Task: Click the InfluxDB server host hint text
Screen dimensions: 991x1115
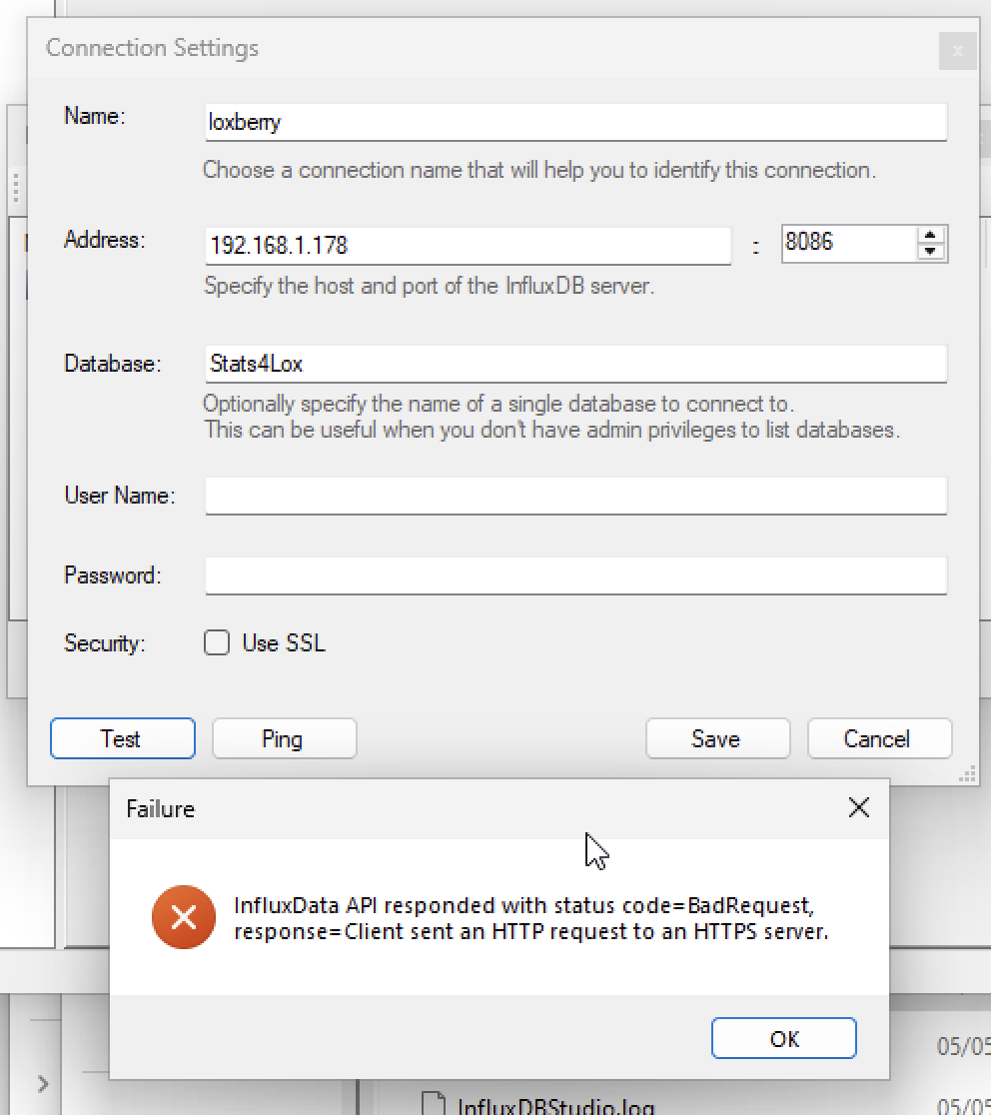Action: click(430, 286)
